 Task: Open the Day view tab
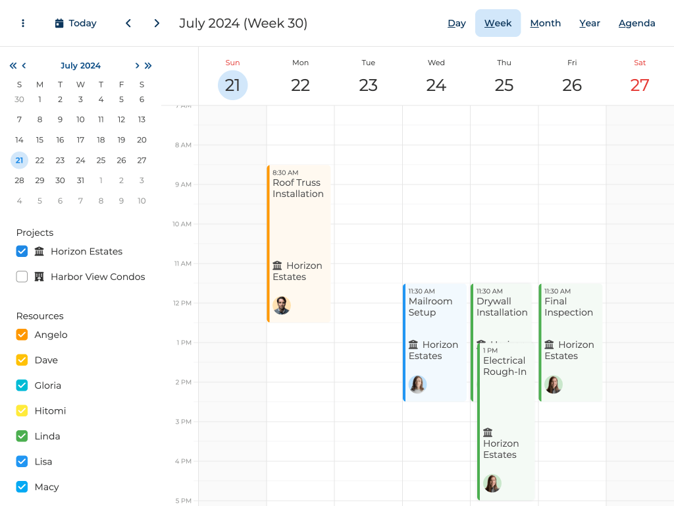457,23
